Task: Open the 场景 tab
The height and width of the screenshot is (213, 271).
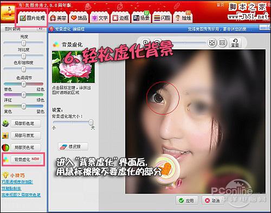Action: [x=141, y=18]
